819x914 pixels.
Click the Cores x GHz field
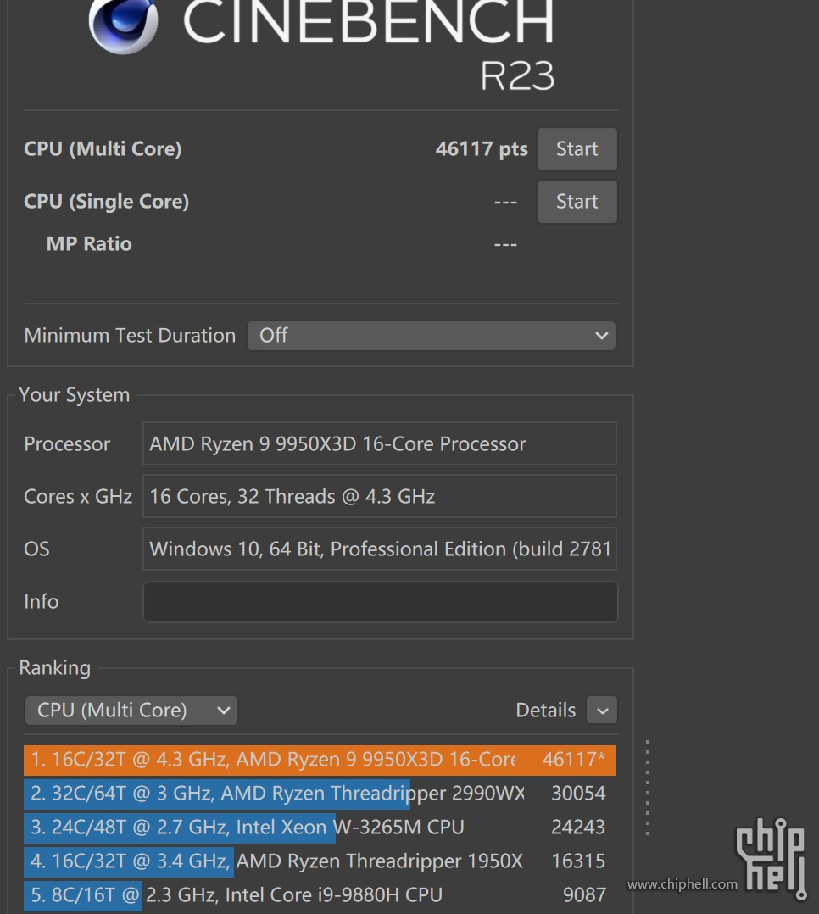pos(380,496)
